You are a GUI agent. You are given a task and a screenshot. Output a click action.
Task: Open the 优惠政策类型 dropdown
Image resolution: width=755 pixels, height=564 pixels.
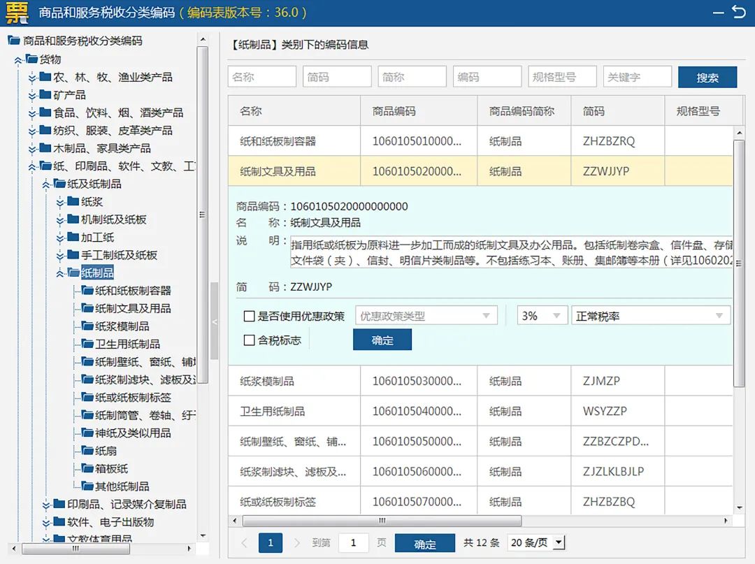(x=426, y=316)
